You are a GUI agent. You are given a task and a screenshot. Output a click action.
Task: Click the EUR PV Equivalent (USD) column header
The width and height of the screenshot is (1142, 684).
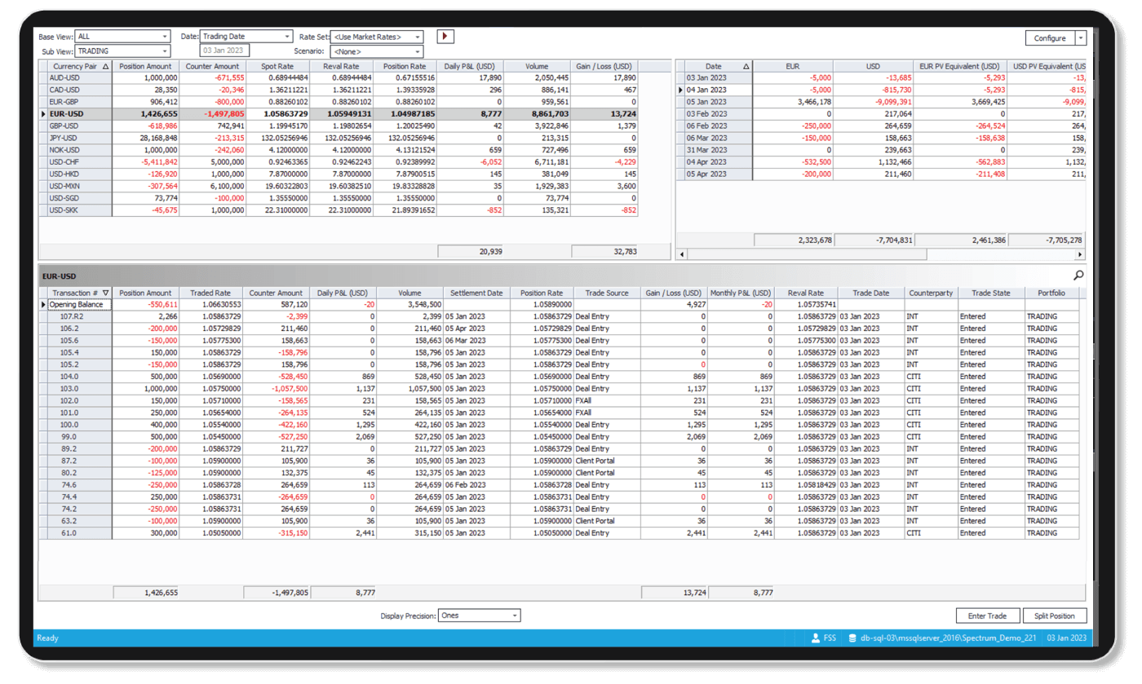coord(959,67)
